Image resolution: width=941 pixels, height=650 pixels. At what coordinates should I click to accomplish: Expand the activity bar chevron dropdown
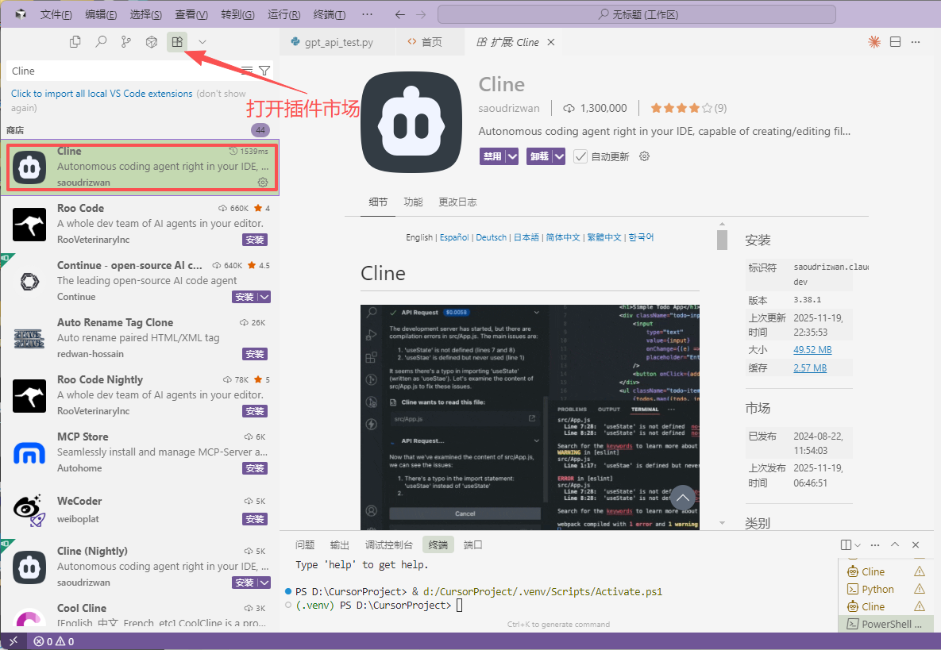coord(202,41)
